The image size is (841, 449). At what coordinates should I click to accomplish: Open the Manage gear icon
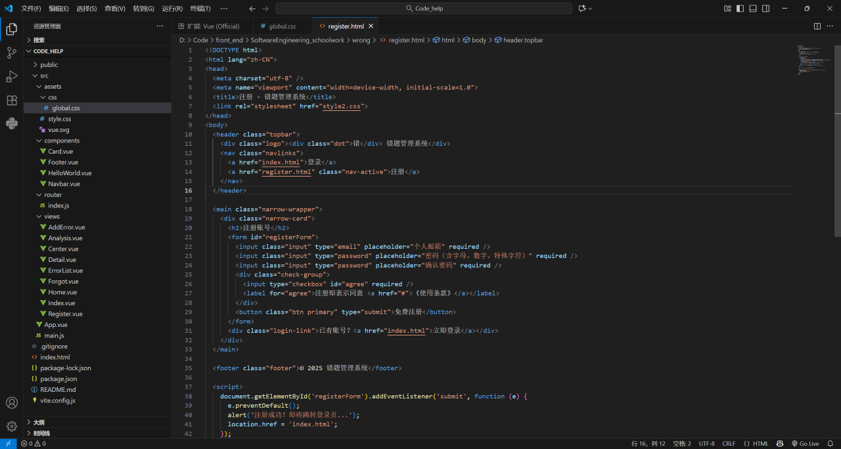pyautogui.click(x=12, y=426)
